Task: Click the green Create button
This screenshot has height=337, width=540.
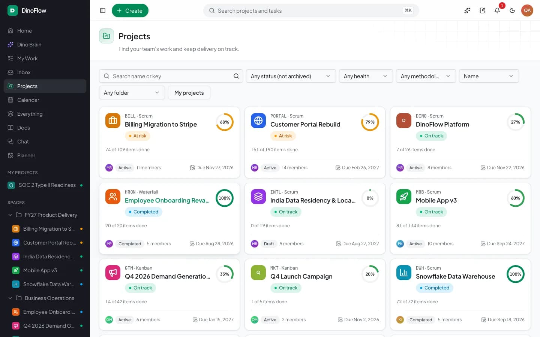Action: click(130, 10)
